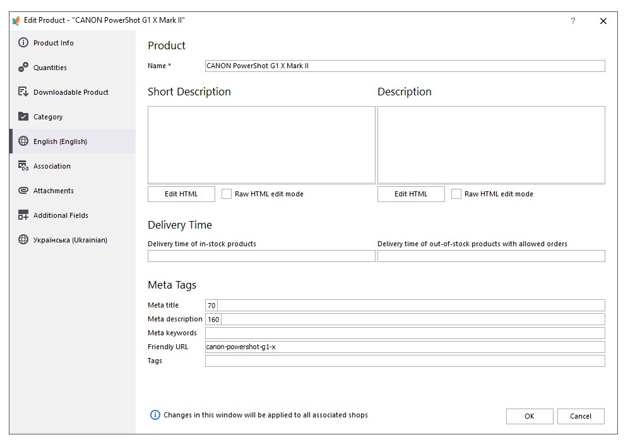This screenshot has height=442, width=628.
Task: Click the blue info icon near the shops notice
Action: click(155, 415)
